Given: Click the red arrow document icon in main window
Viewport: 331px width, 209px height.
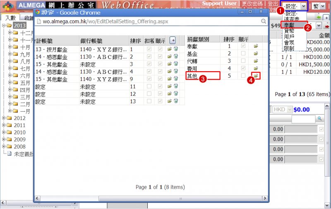Looking at the screenshot, I should (x=327, y=26).
